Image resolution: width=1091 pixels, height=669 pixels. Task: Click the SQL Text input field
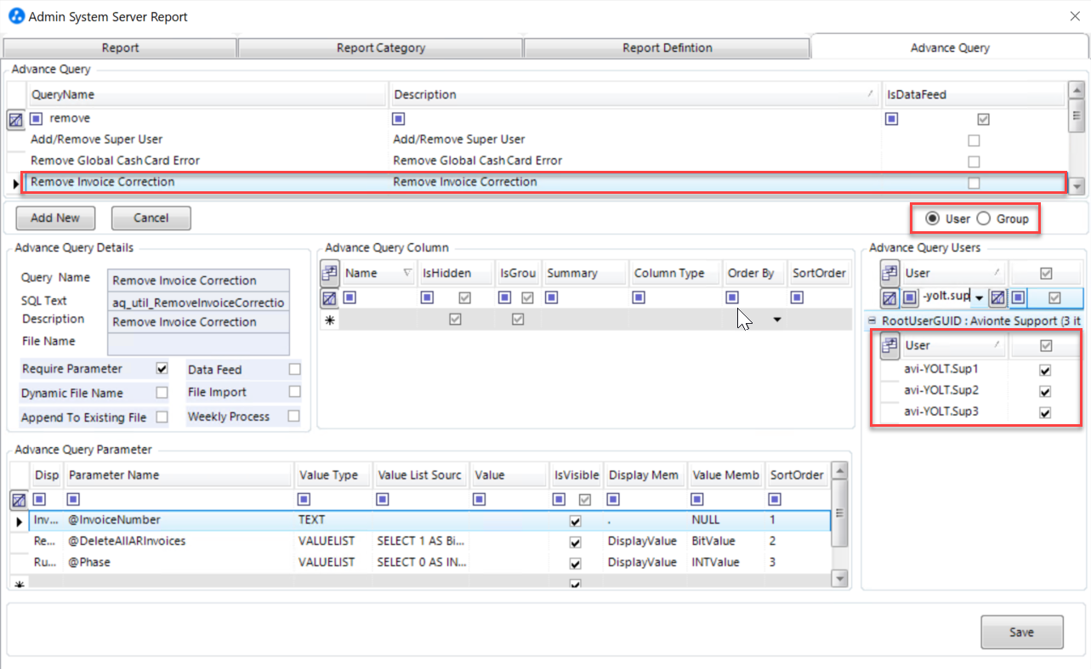point(199,302)
